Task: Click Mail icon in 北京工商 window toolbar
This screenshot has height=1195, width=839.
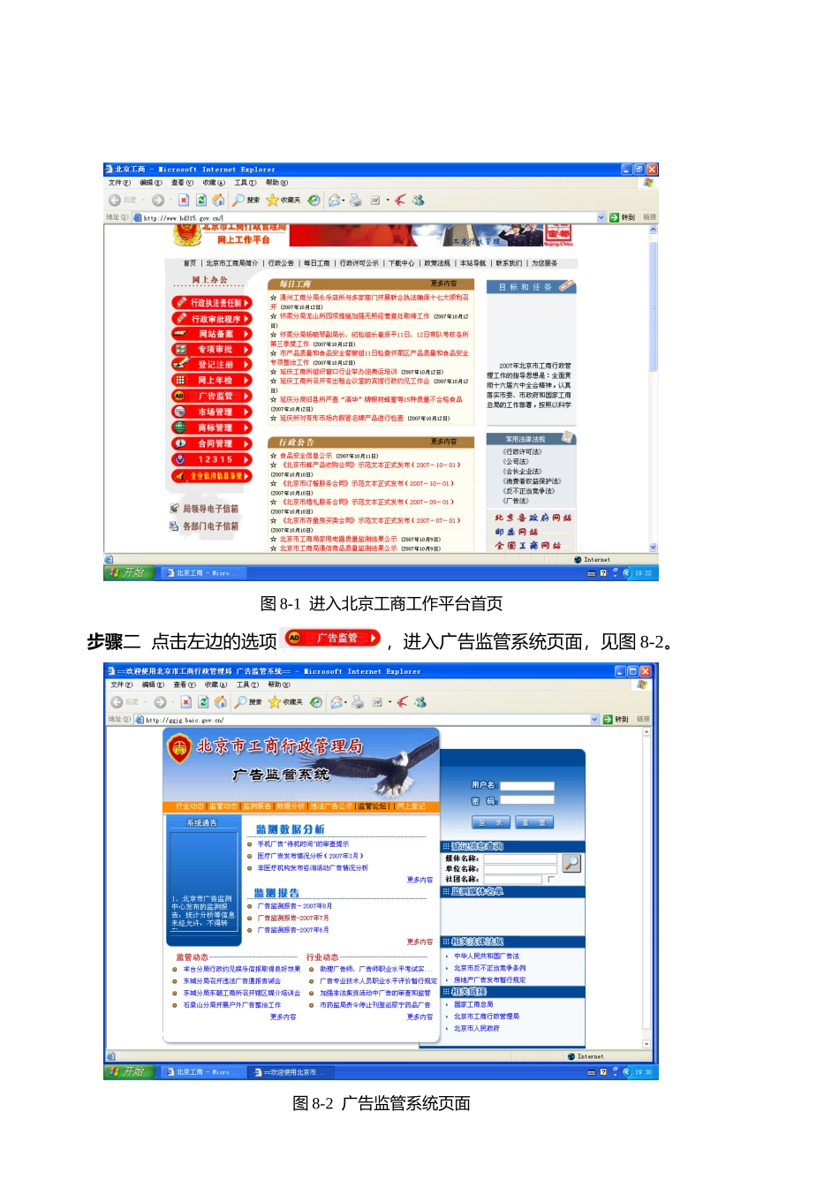Action: tap(335, 200)
